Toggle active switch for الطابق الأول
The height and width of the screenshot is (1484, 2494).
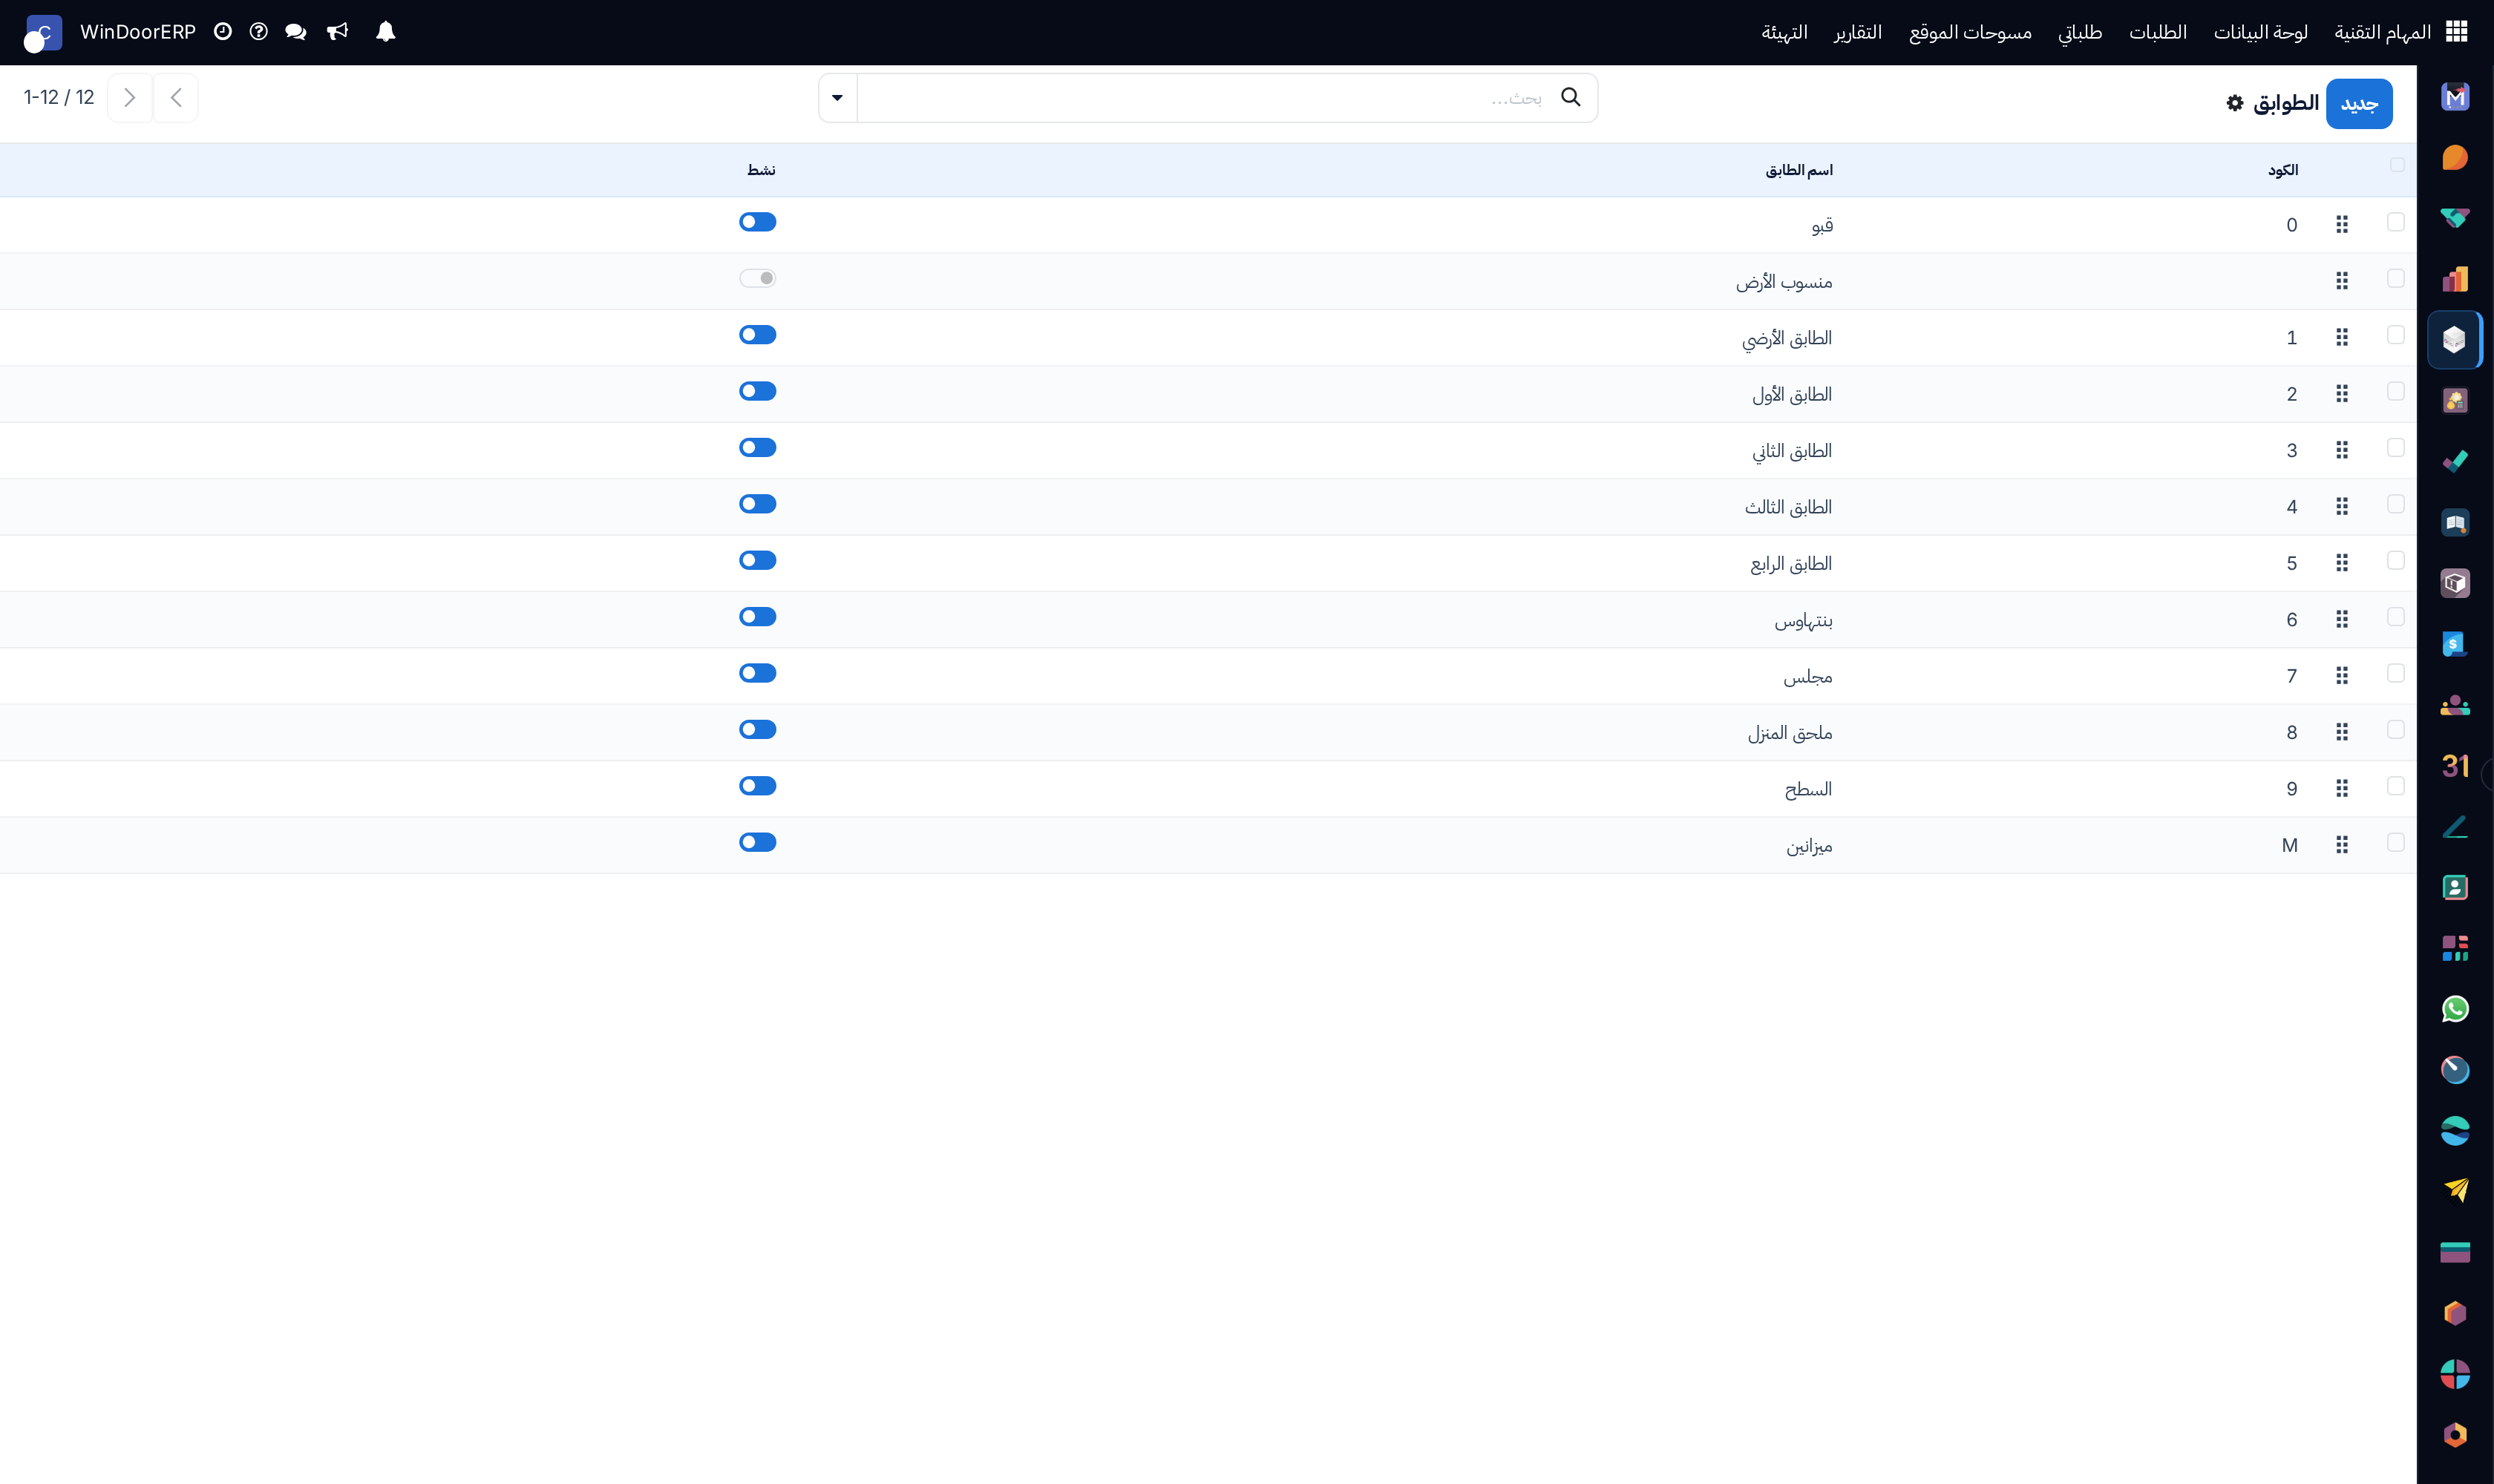click(x=757, y=391)
